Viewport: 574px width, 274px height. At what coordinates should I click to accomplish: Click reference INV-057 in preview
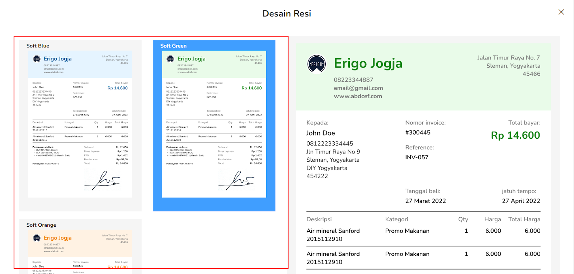pos(417,157)
